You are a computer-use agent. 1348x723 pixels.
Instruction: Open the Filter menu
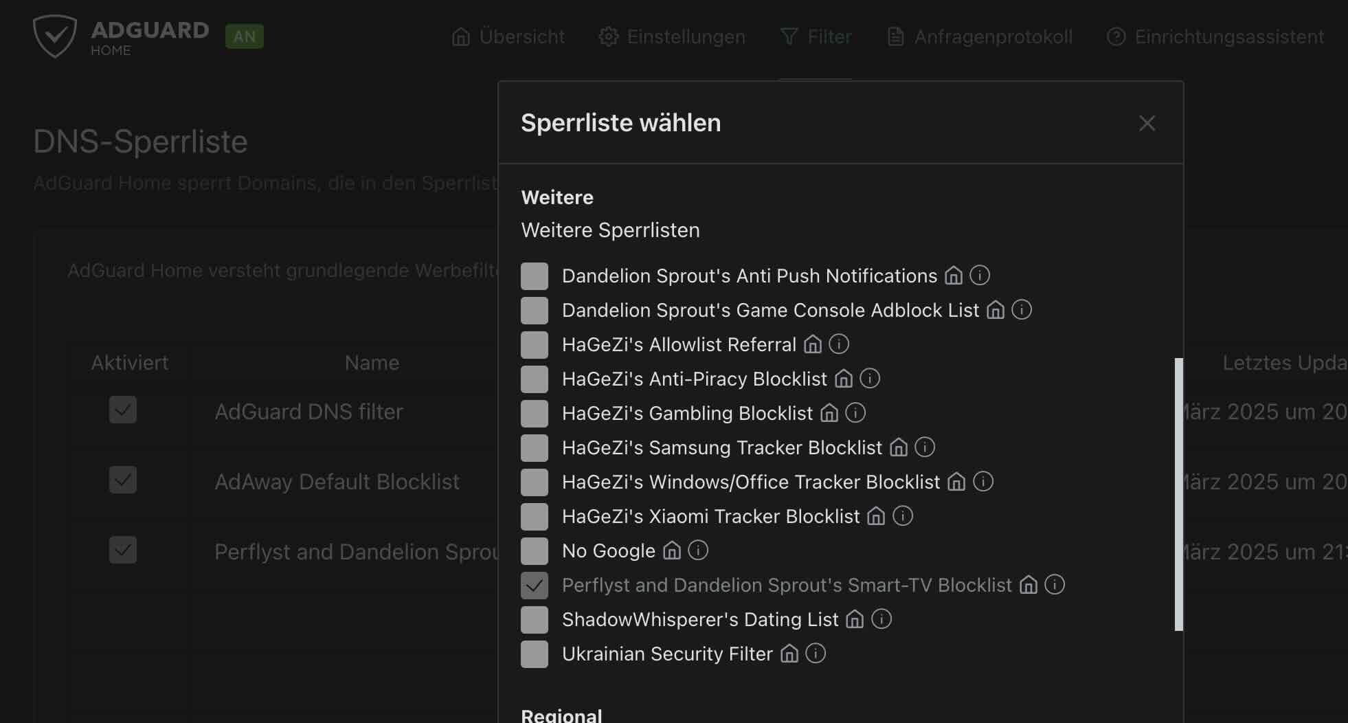(816, 36)
